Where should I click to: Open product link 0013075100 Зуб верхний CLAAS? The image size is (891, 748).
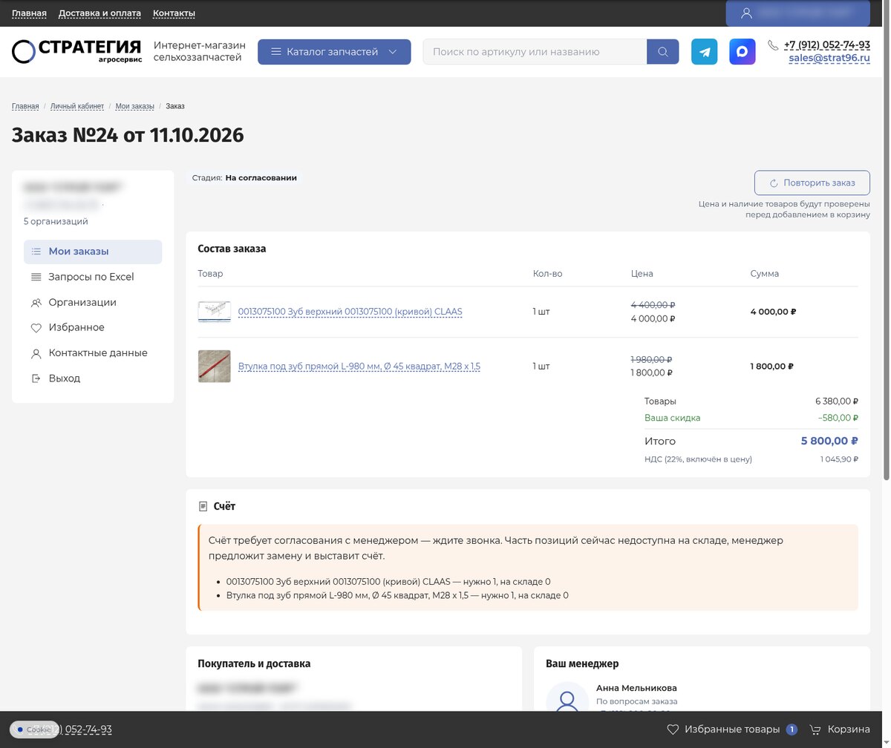pyautogui.click(x=350, y=312)
